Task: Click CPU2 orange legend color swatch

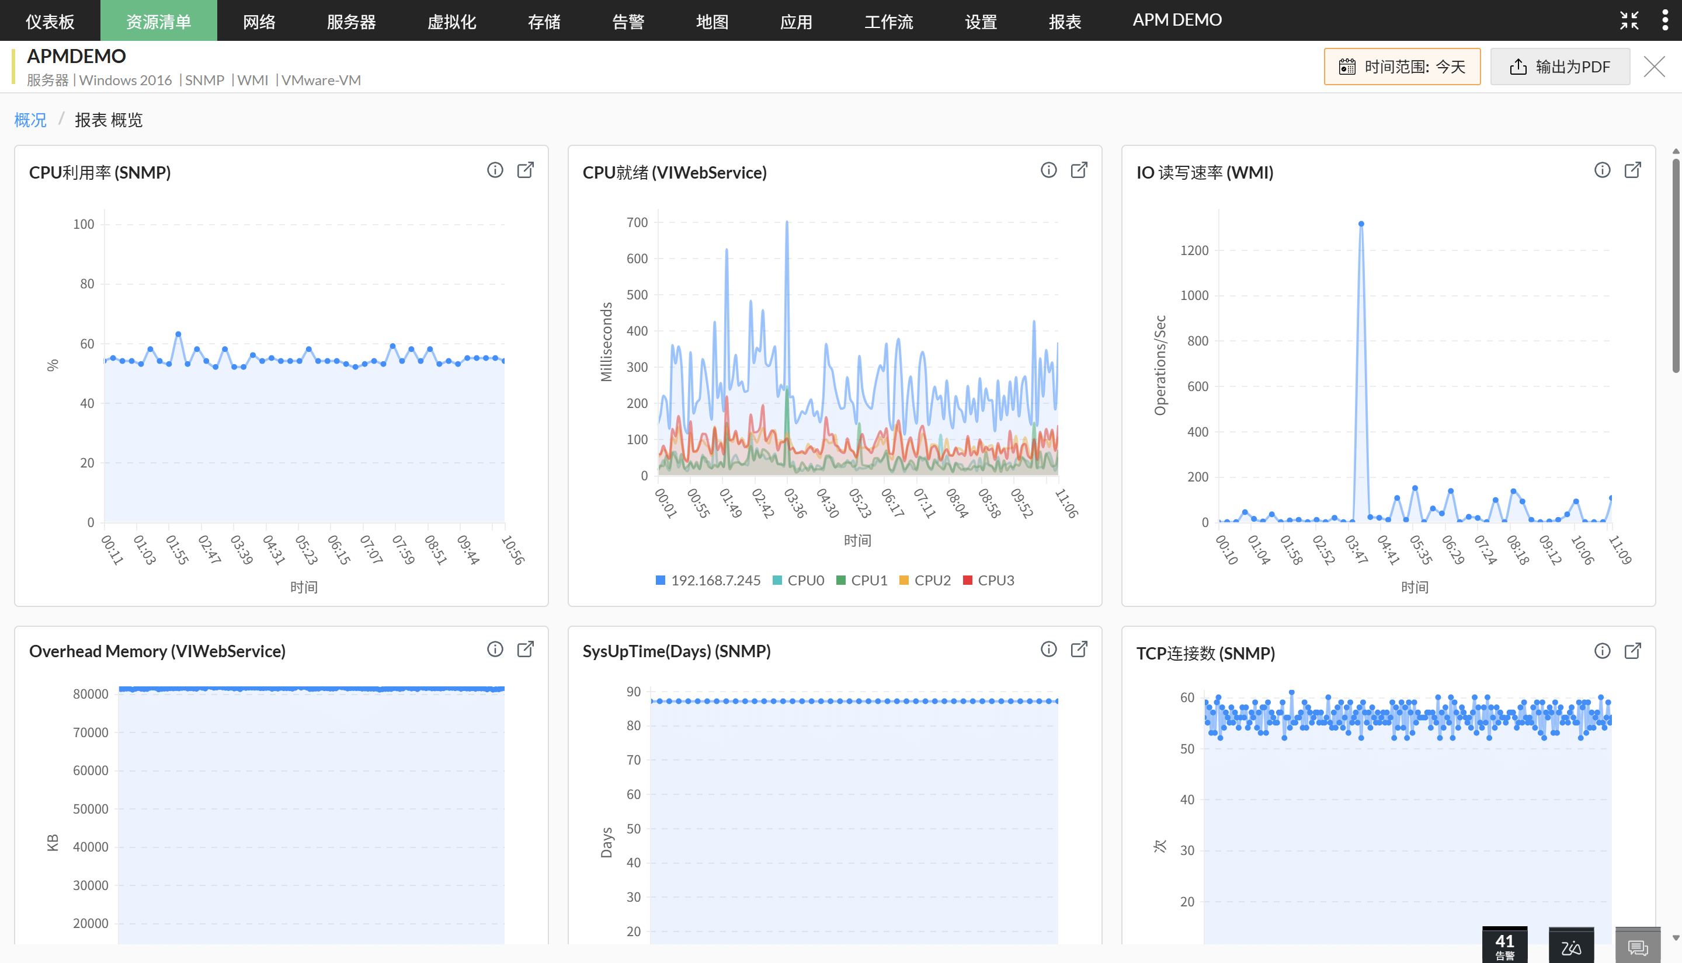Action: click(x=904, y=580)
